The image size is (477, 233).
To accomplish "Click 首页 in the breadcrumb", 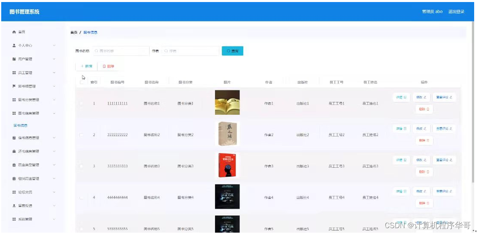I will tap(74, 32).
